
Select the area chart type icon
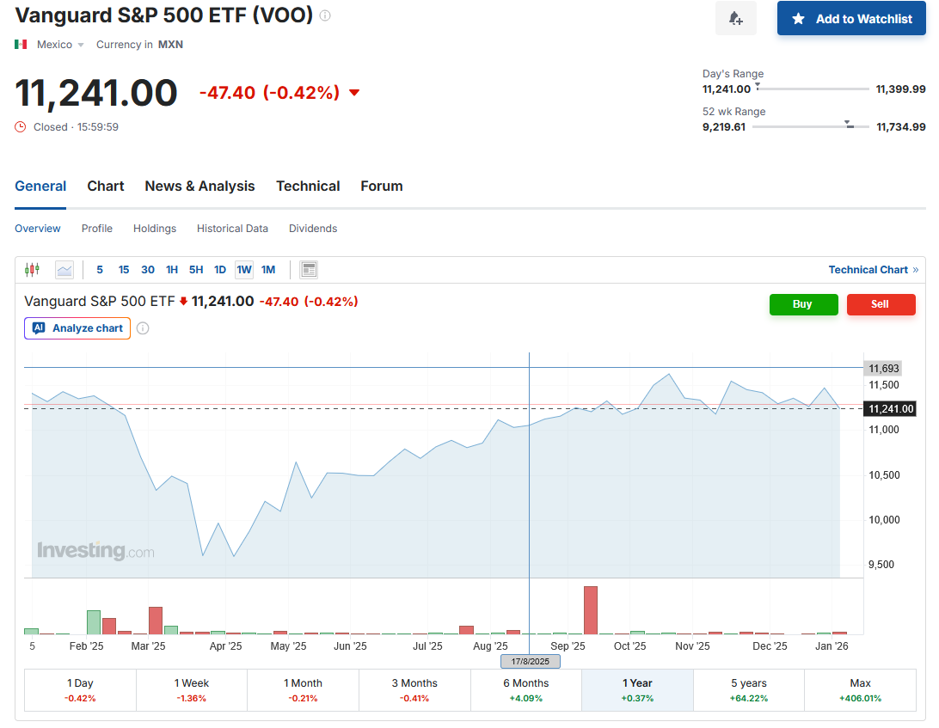[64, 269]
